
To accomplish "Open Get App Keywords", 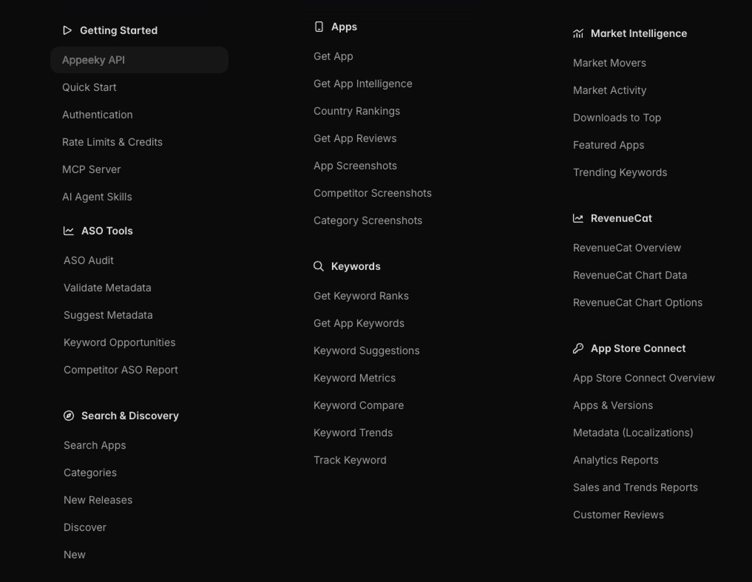I will click(x=358, y=323).
